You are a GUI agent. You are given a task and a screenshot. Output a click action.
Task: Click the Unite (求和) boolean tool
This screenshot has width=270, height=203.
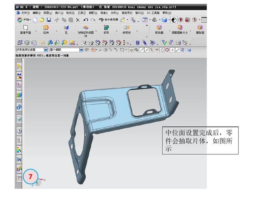(x=106, y=29)
